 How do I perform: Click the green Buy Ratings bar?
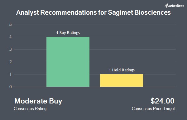pyautogui.click(x=68, y=62)
